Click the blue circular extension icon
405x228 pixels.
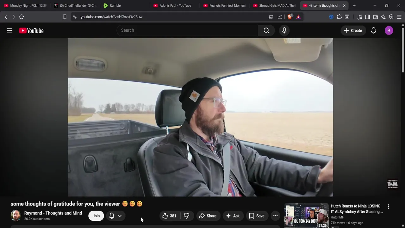(331, 17)
